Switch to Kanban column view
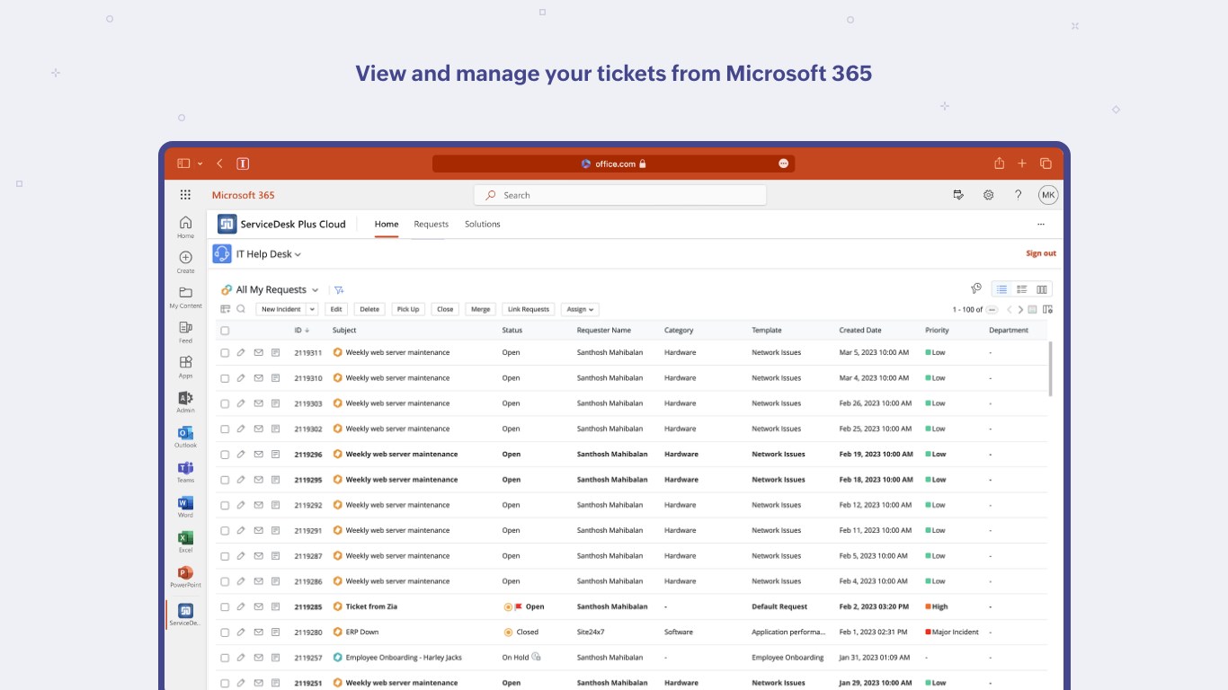Image resolution: width=1228 pixels, height=690 pixels. (1042, 289)
